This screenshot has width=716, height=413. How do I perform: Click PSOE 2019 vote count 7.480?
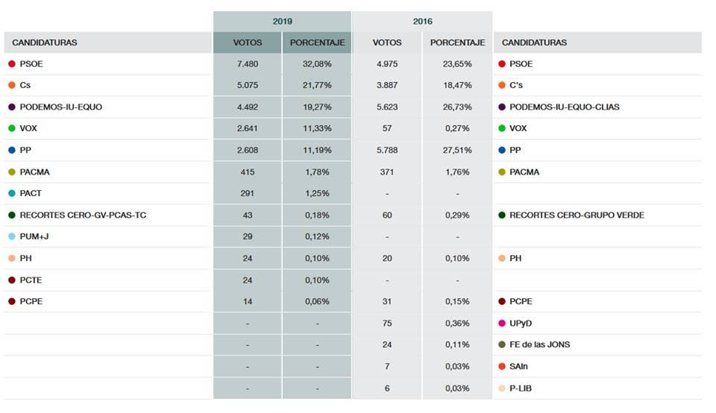tap(248, 64)
